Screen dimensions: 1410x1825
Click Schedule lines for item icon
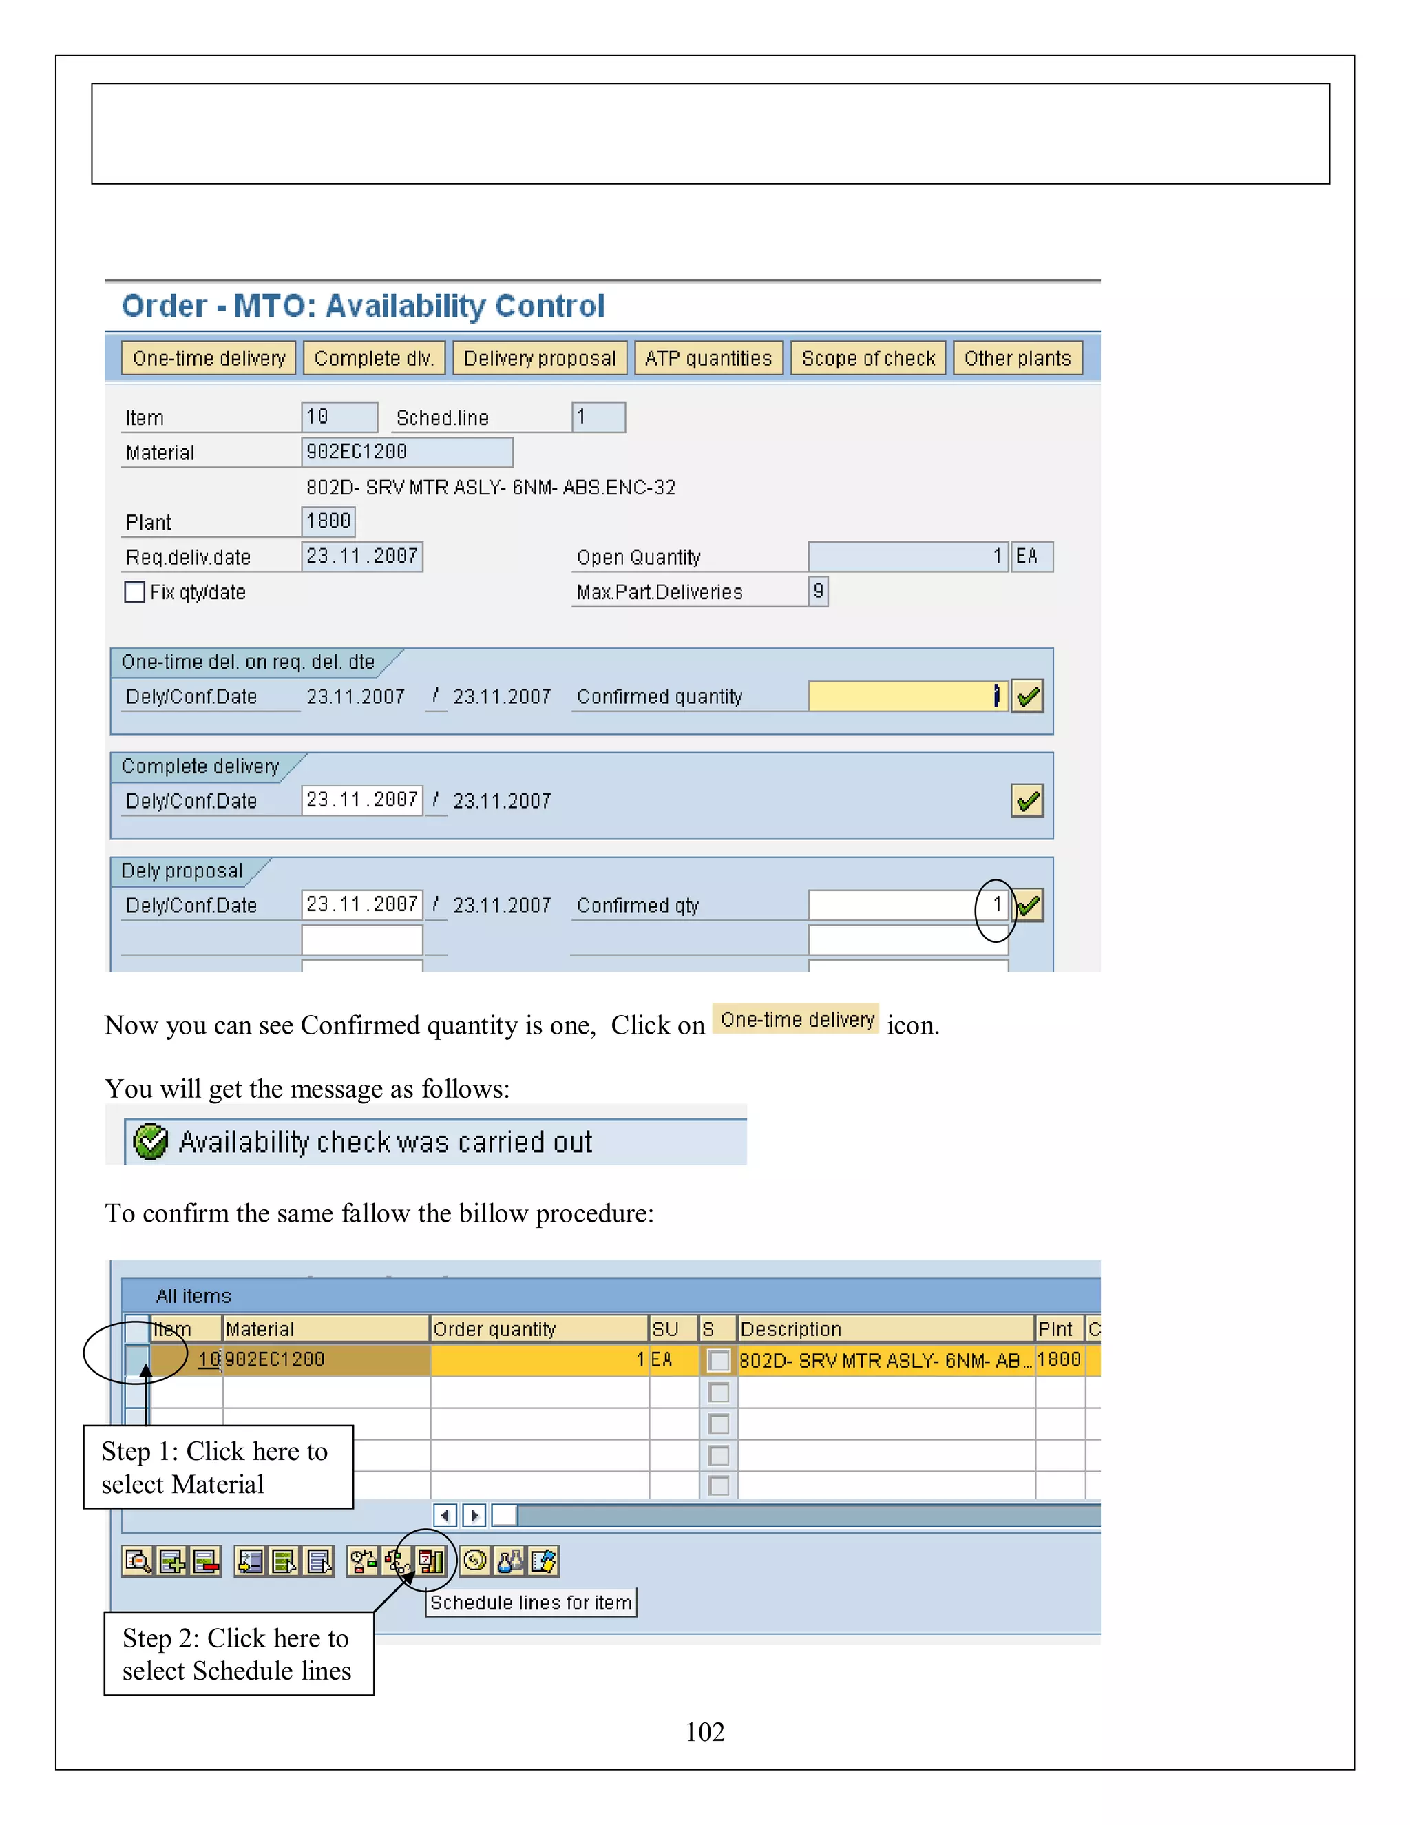(x=431, y=1561)
